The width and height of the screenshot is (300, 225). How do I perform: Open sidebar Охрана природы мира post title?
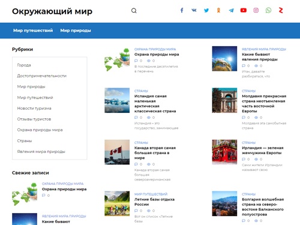64,189
